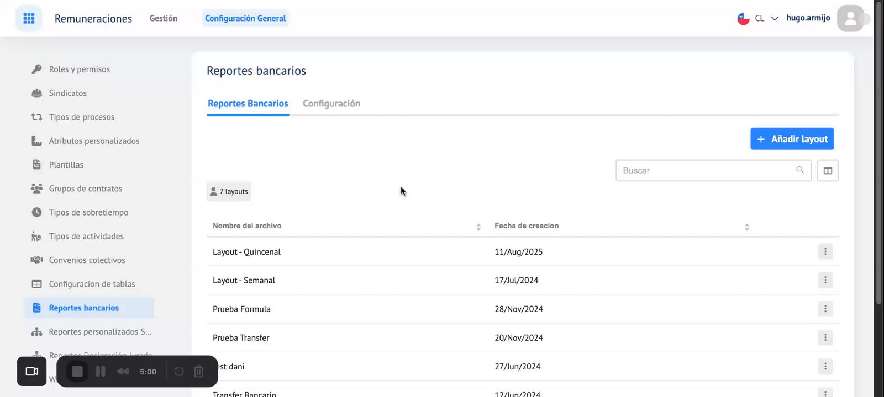Delete recording with trash icon
Screen dimensions: 884x397
click(x=199, y=372)
